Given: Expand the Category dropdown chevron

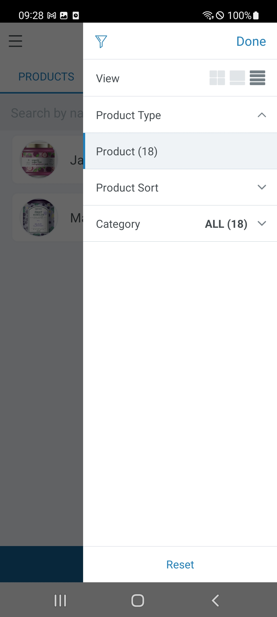Looking at the screenshot, I should point(262,223).
